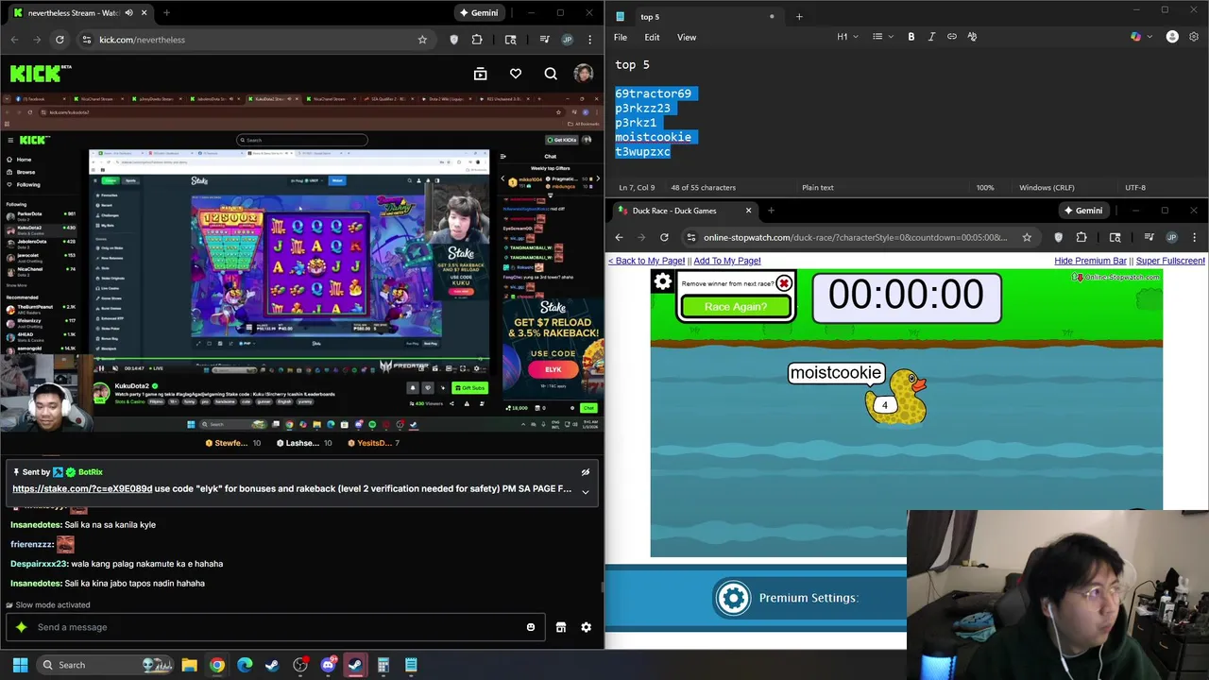Click frierenzzz username in chat

31,545
